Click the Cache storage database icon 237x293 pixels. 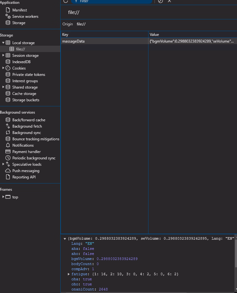pos(8,93)
